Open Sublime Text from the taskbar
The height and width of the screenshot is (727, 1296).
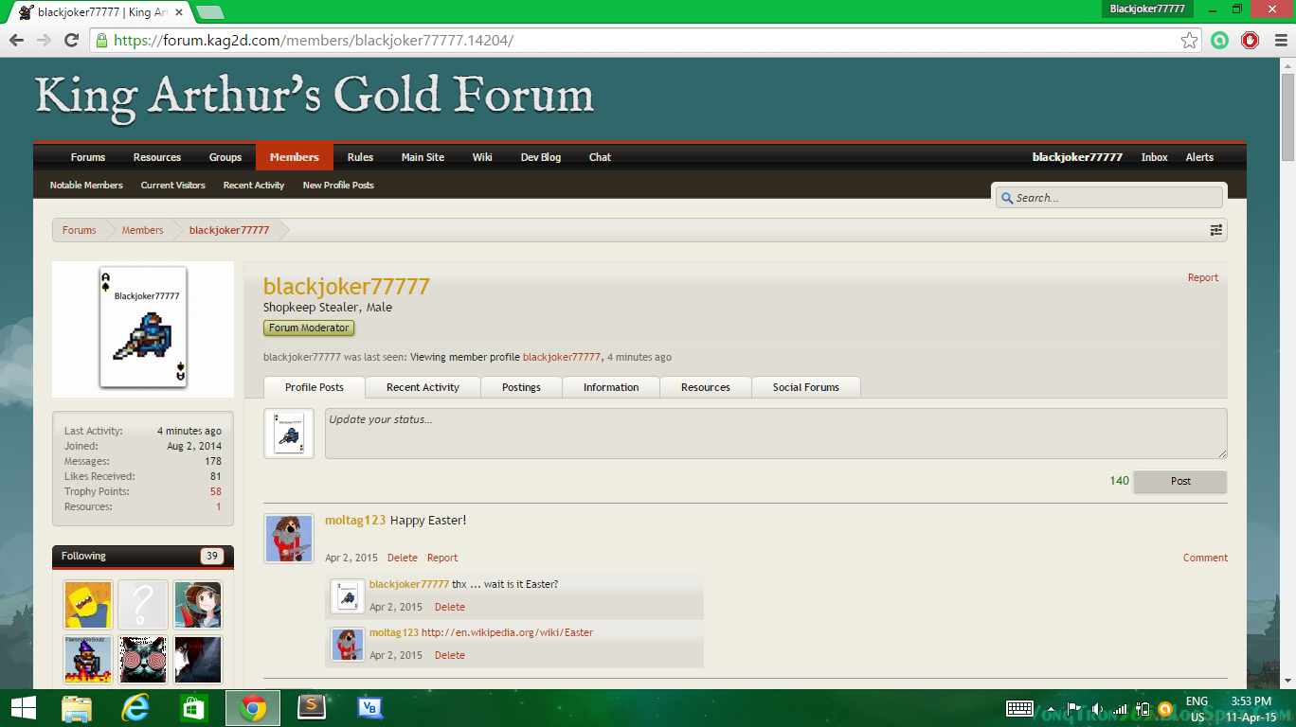coord(312,708)
